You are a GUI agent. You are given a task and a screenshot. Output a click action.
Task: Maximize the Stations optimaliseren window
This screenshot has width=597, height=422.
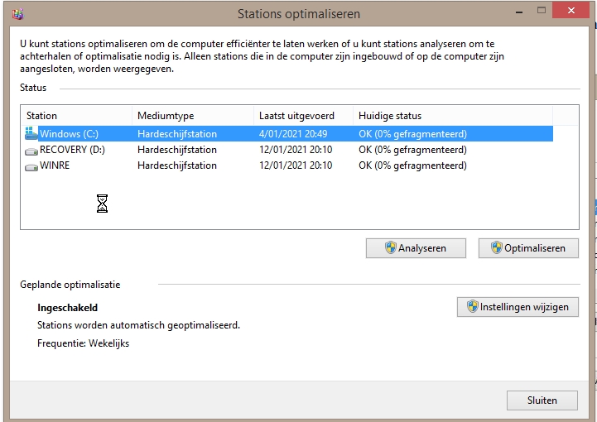click(542, 11)
